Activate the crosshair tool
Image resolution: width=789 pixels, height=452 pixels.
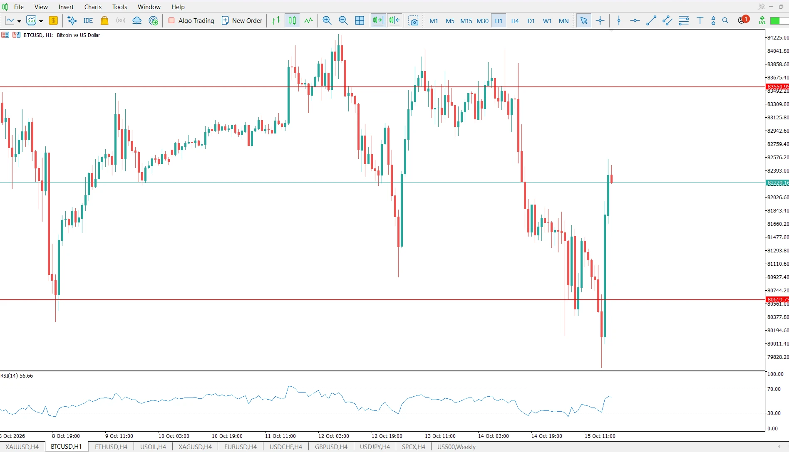600,20
